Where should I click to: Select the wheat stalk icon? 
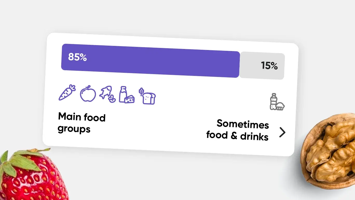[x=141, y=90]
